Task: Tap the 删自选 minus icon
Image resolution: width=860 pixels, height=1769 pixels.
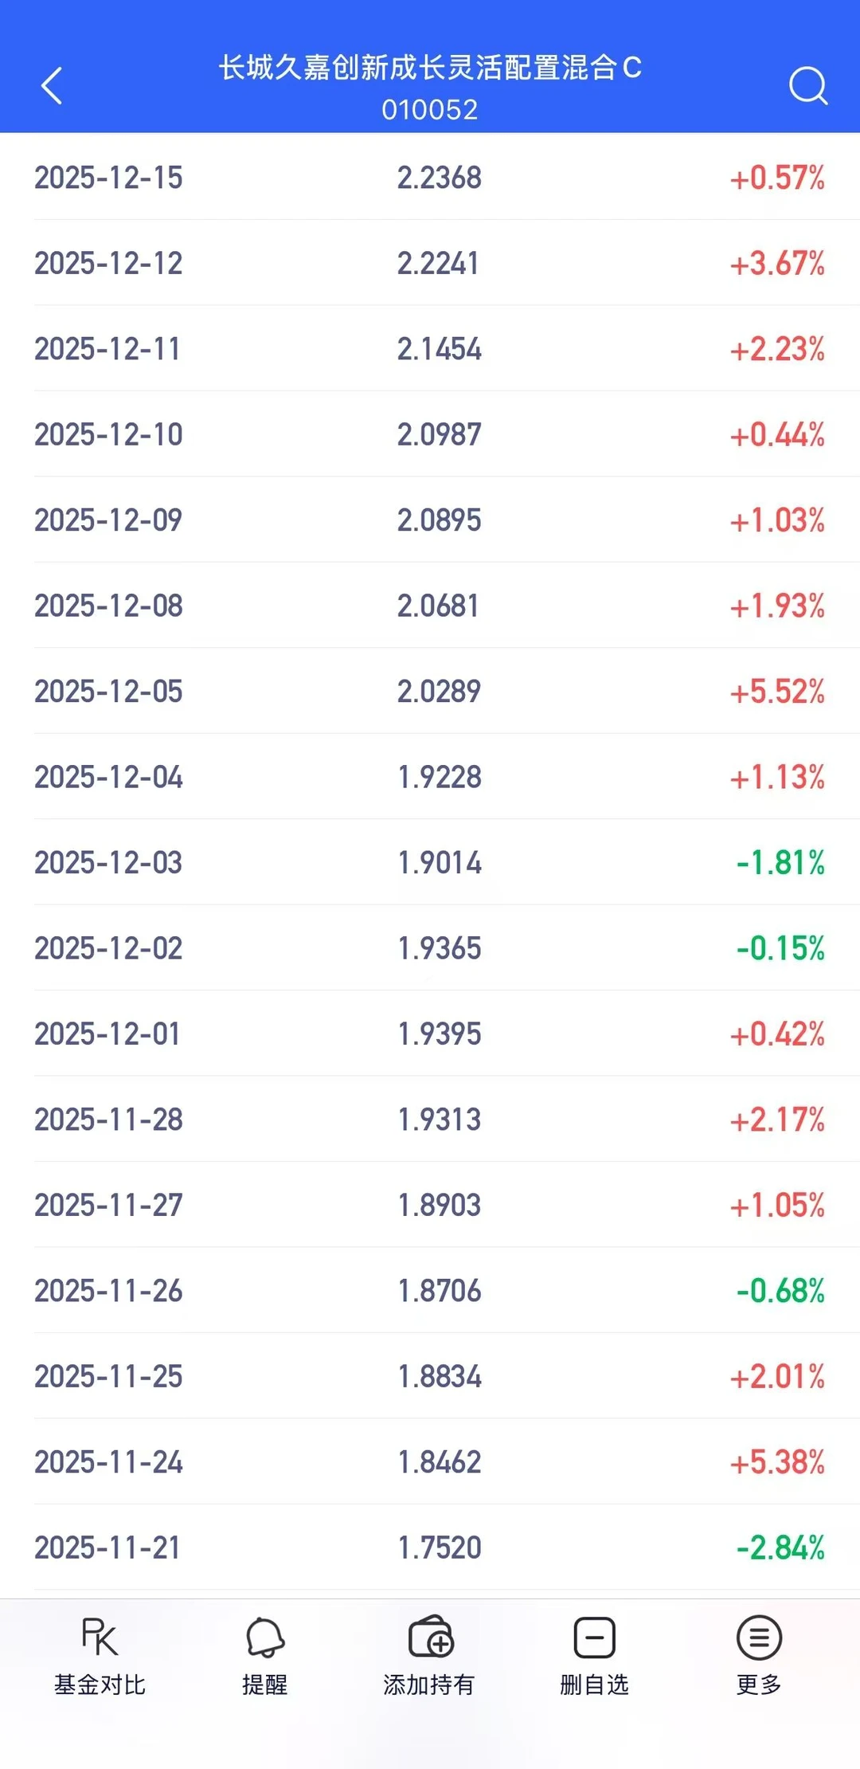Action: (595, 1638)
